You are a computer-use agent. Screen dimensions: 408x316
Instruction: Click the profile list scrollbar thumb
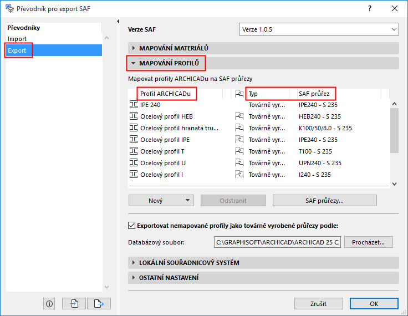(x=395, y=130)
